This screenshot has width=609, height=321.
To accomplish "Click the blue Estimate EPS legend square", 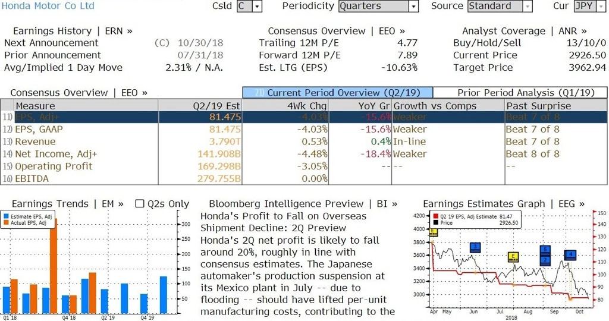I will pyautogui.click(x=5, y=216).
